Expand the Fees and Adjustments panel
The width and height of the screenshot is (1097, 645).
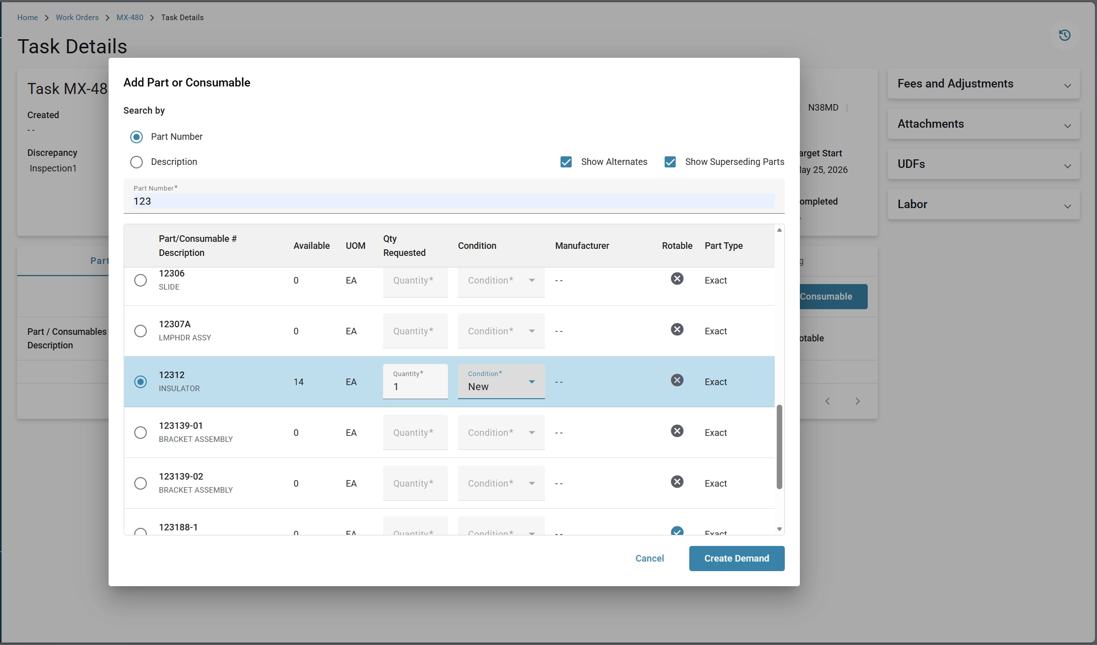click(983, 84)
